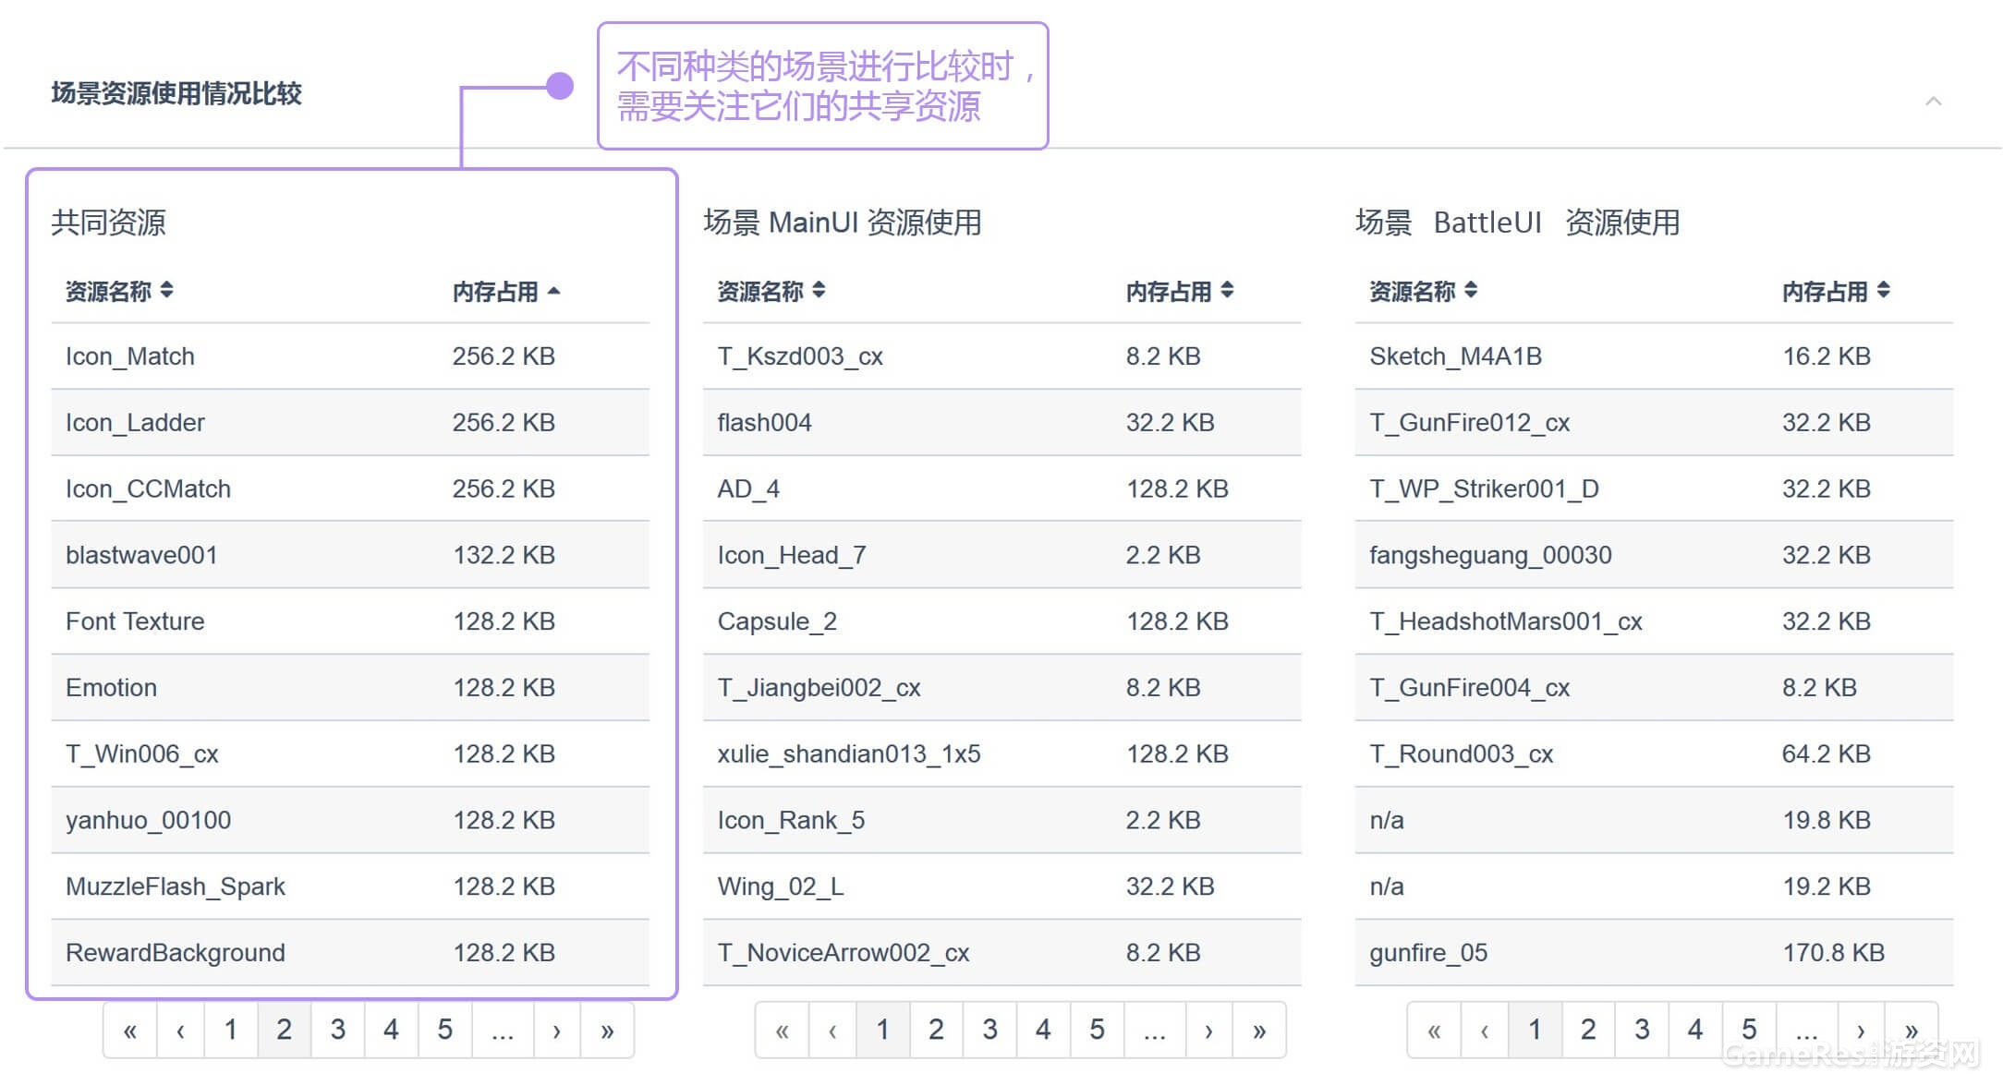Go to first page of shared resources
The height and width of the screenshot is (1085, 2003).
click(x=130, y=1031)
